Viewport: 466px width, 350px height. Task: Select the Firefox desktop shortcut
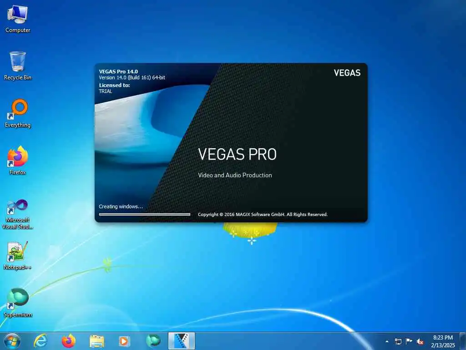[18, 161]
